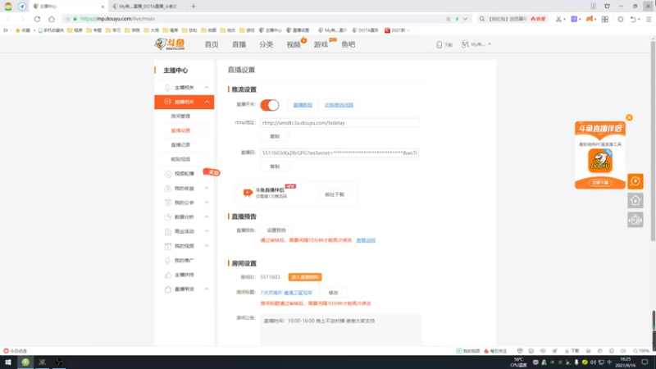
Task: Click 立即下载 on the floating ad
Action: pyautogui.click(x=600, y=183)
